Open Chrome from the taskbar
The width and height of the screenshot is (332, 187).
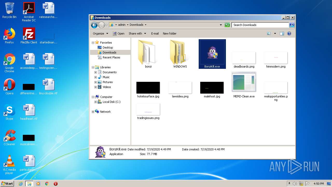pos(47,184)
